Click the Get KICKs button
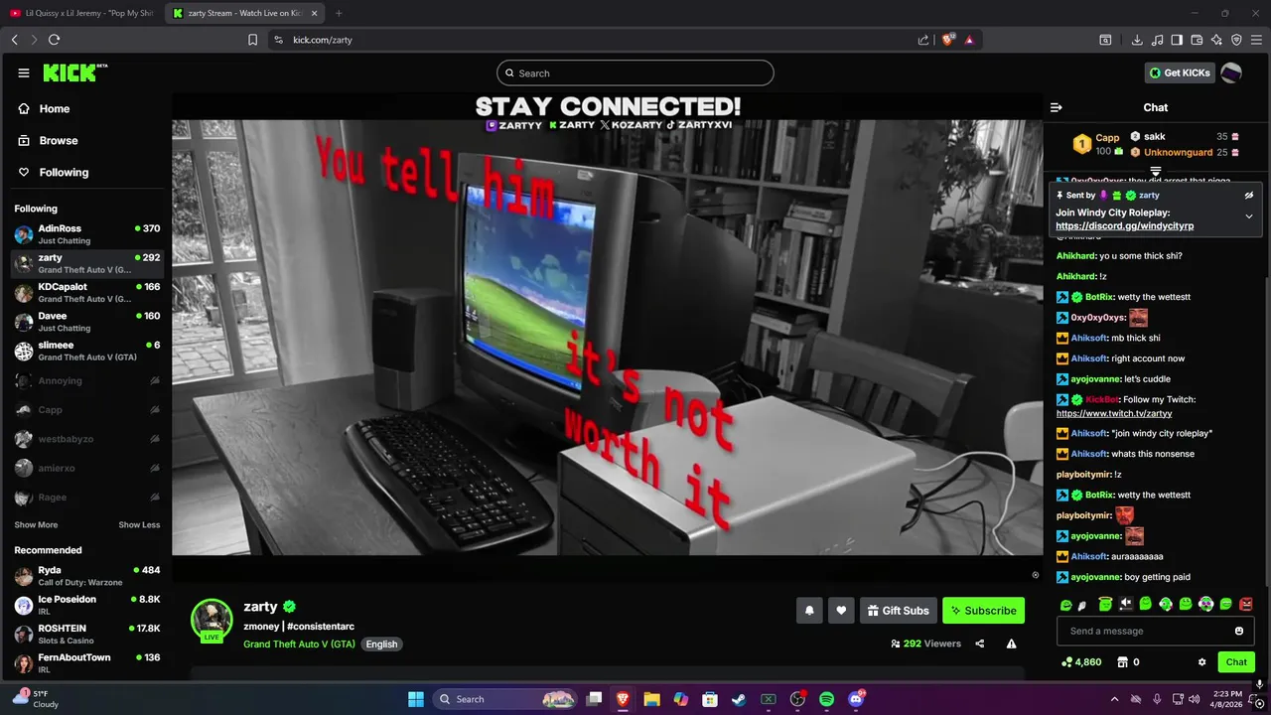Viewport: 1271px width, 715px height. [x=1180, y=72]
